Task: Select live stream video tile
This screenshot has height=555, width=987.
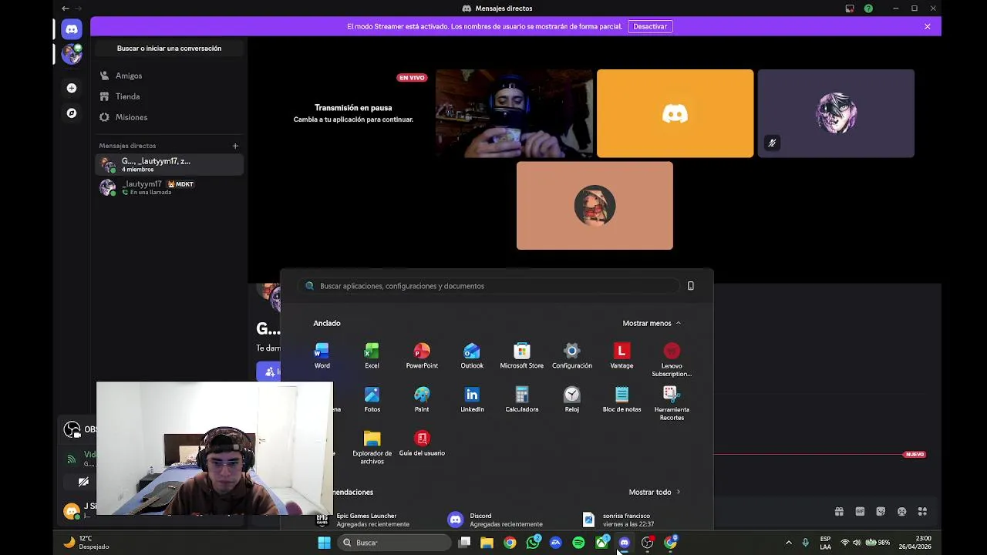Action: point(514,113)
